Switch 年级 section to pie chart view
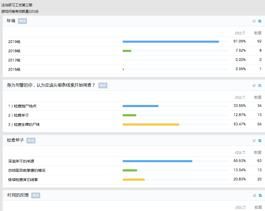This screenshot has width=265, height=211. tap(254, 21)
